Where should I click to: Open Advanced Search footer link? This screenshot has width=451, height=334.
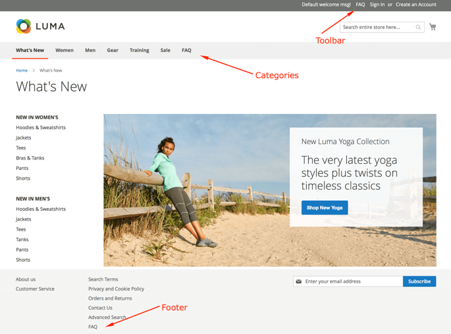tap(107, 318)
